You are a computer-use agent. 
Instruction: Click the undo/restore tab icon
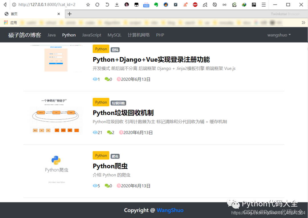107,5
